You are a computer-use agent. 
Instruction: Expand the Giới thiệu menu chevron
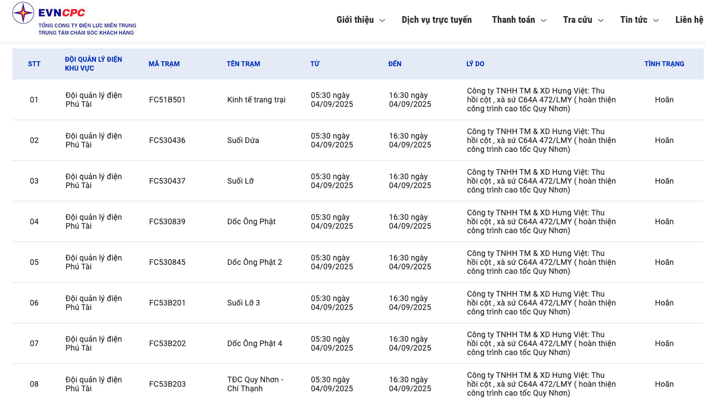(x=382, y=21)
